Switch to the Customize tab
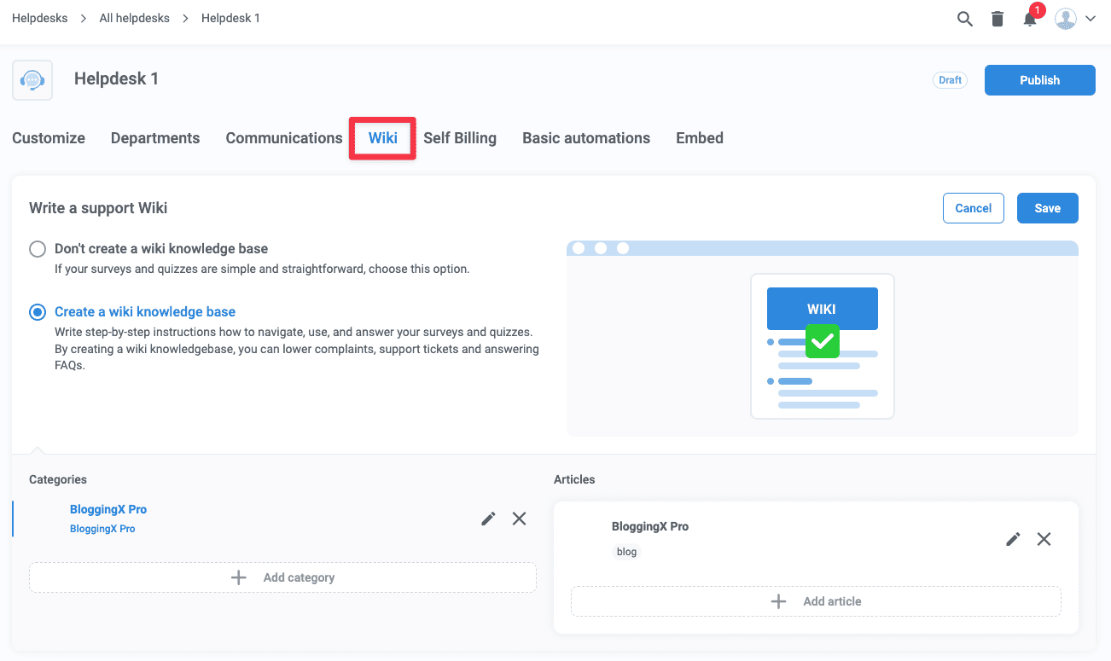Screen dimensions: 1111x661 (x=49, y=138)
